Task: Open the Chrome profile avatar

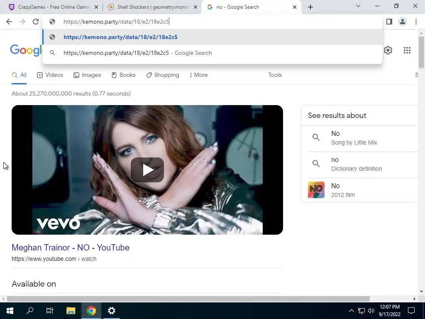Action: [x=403, y=22]
